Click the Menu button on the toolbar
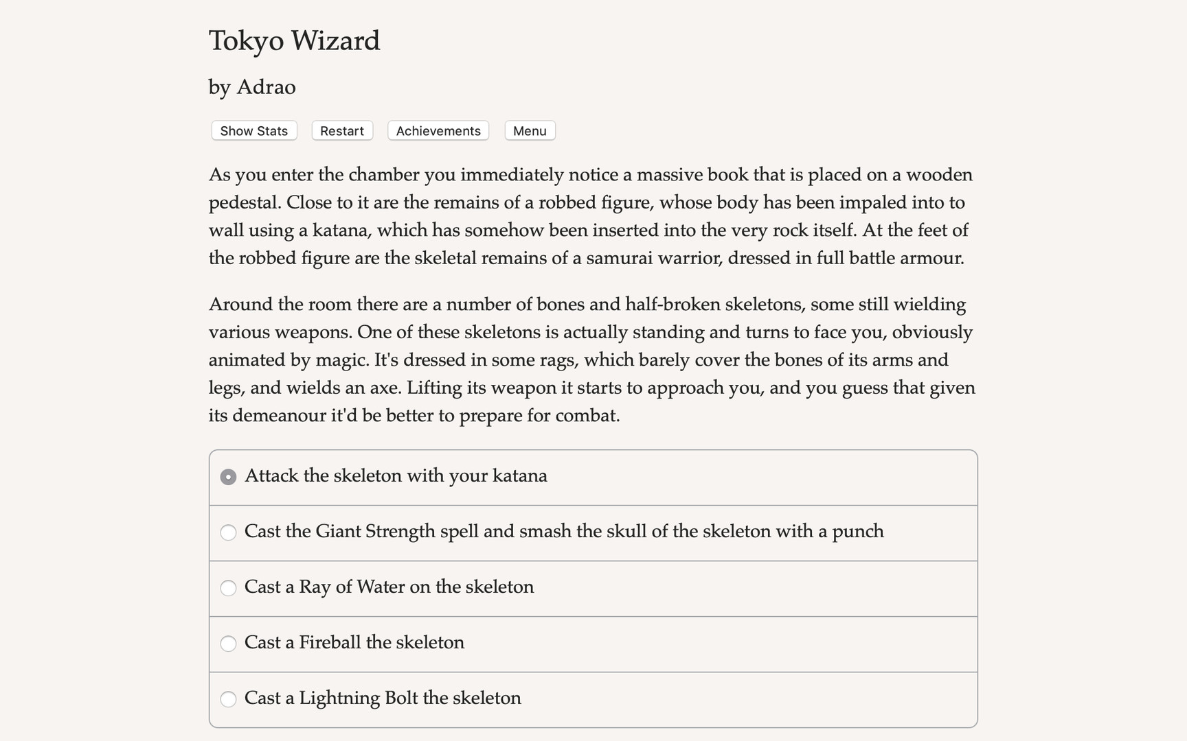Viewport: 1187px width, 741px height. 530,130
